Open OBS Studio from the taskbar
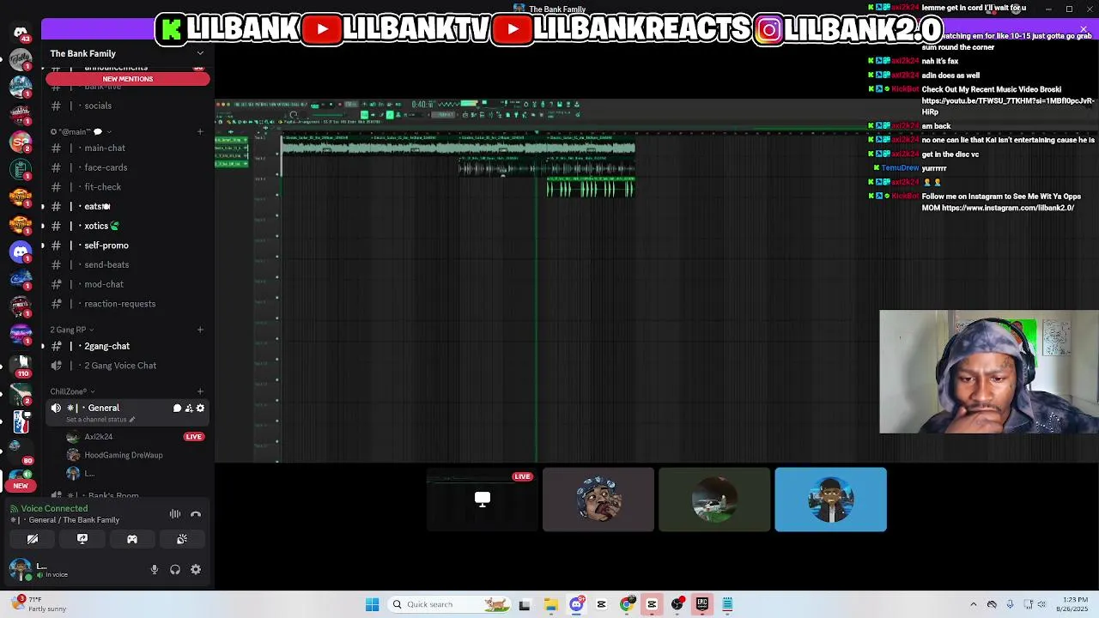Screen dimensions: 1099x618 [x=677, y=604]
